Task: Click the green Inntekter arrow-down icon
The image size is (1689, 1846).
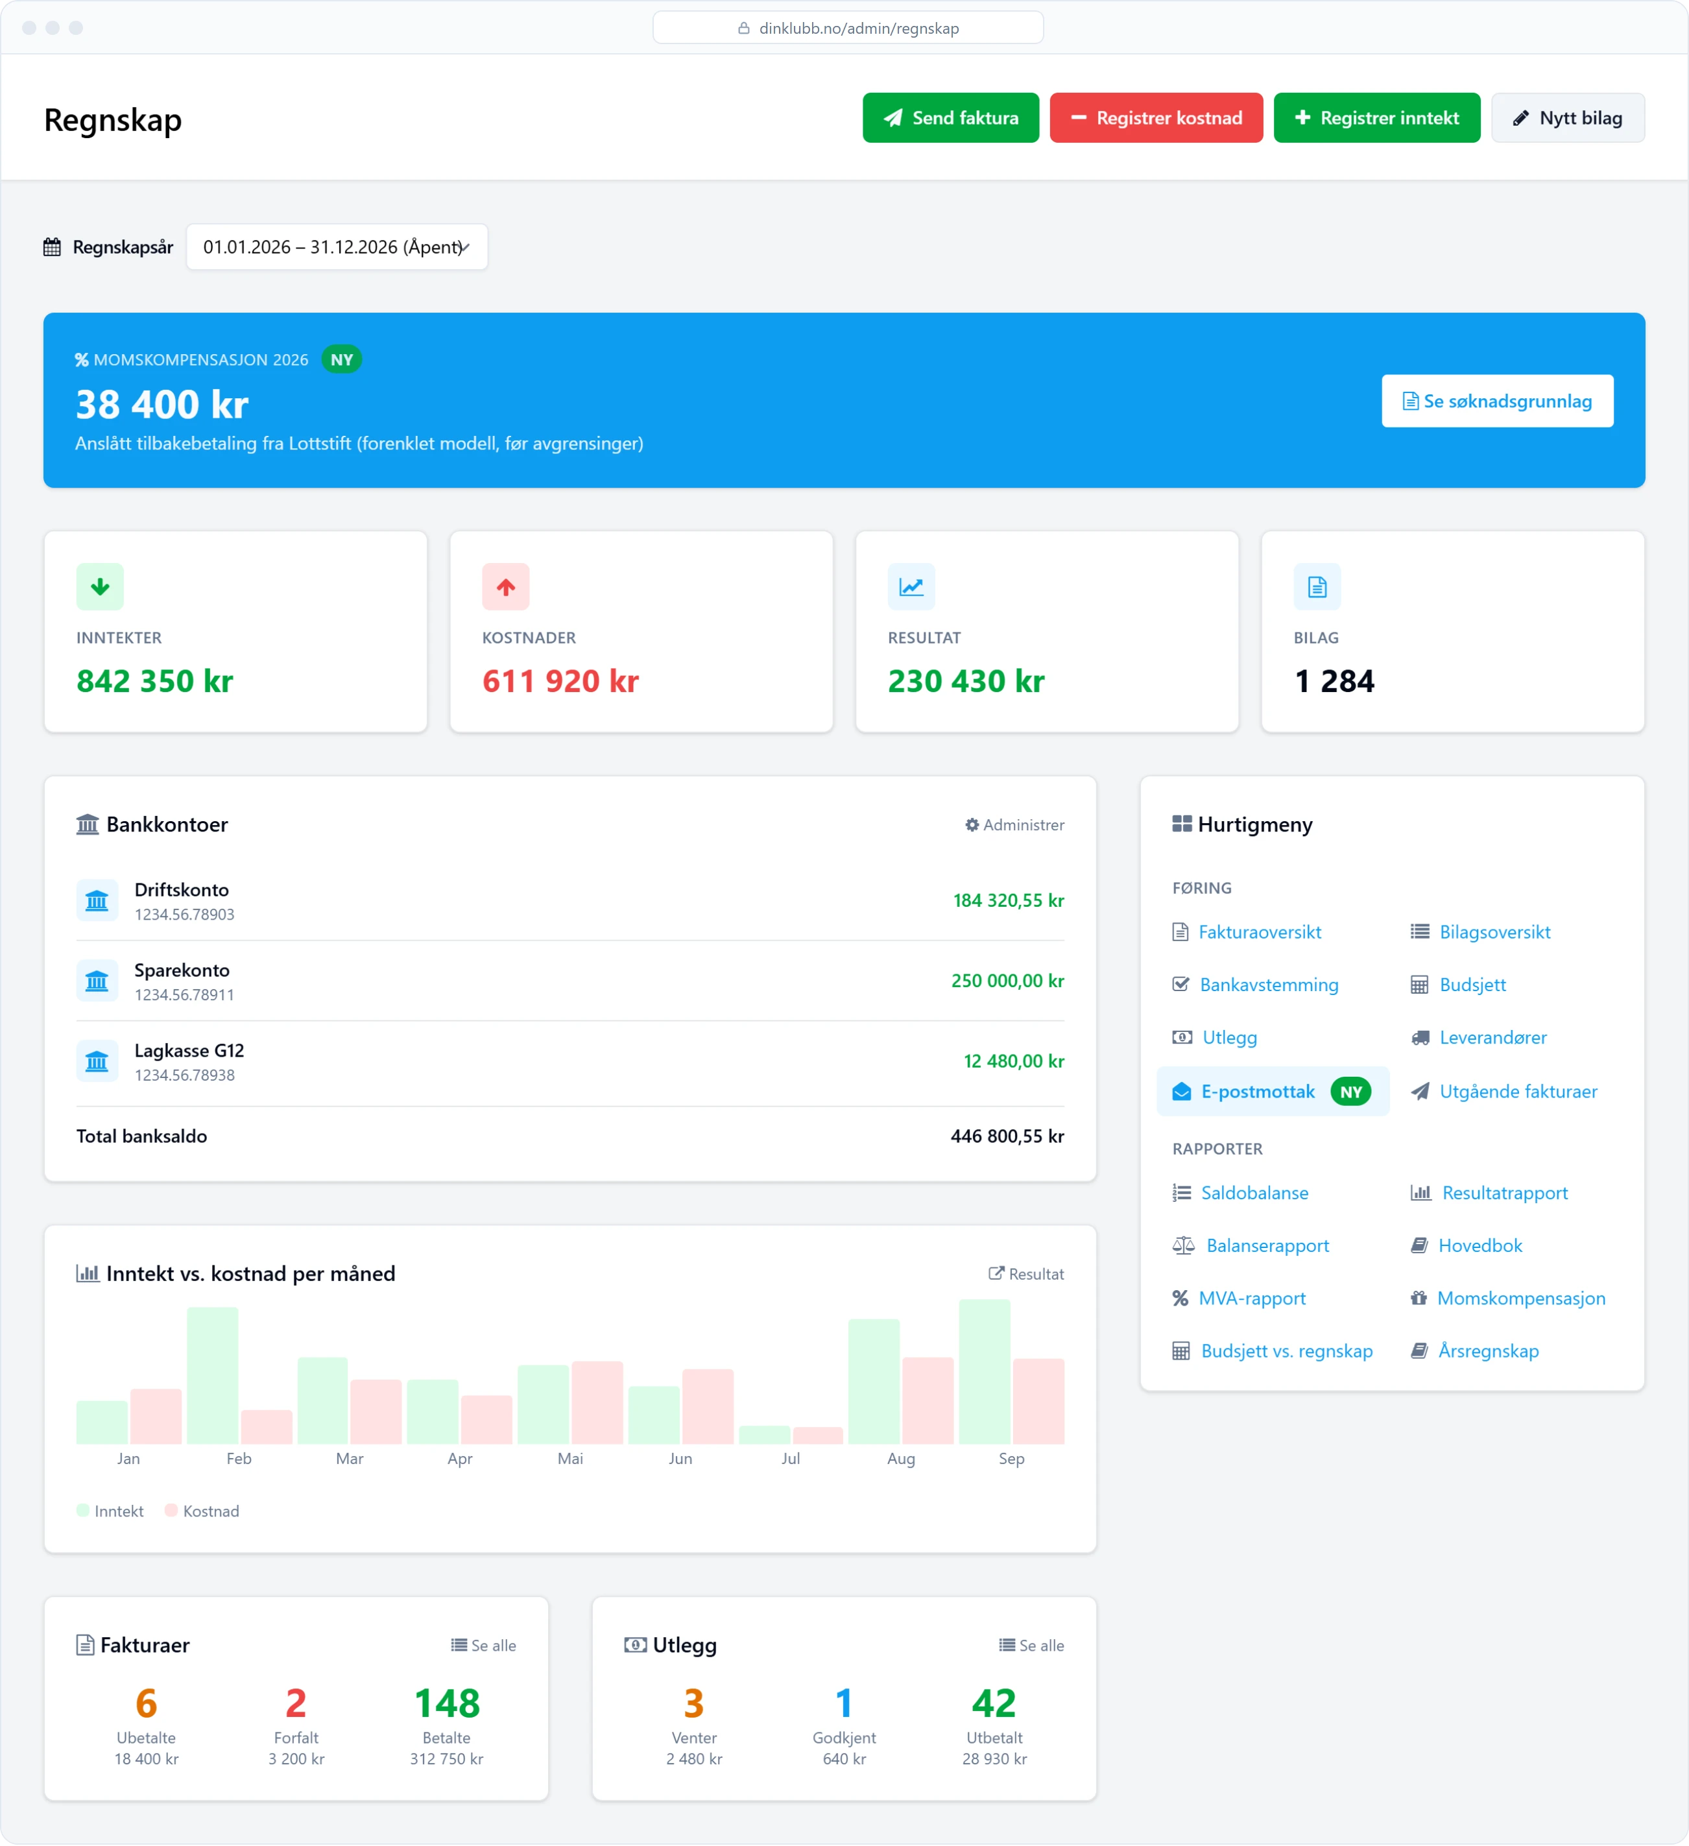Action: [100, 587]
